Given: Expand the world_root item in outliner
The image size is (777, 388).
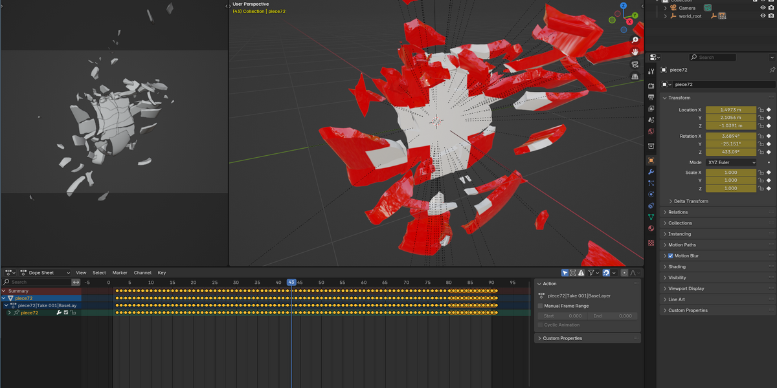Looking at the screenshot, I should click(665, 16).
